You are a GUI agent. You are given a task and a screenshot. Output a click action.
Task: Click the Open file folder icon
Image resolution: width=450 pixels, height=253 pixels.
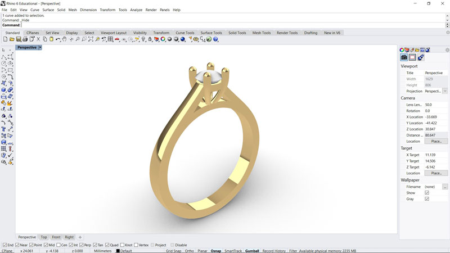coord(12,39)
